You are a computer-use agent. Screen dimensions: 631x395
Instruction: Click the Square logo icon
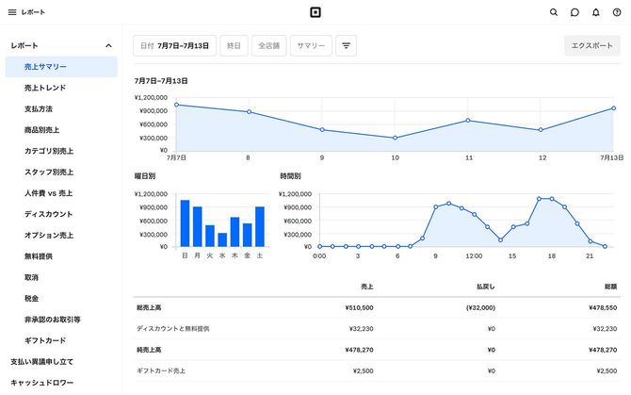coord(315,12)
